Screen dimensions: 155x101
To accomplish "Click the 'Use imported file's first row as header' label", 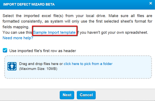I will pos(43,51).
